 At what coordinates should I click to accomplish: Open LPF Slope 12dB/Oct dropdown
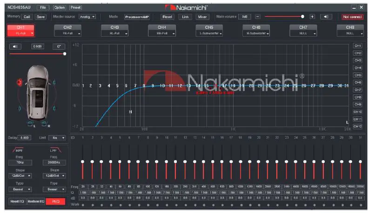54,176
